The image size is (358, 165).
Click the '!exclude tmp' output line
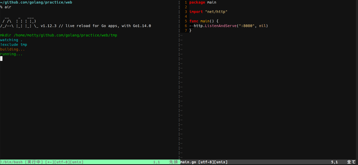(13, 45)
